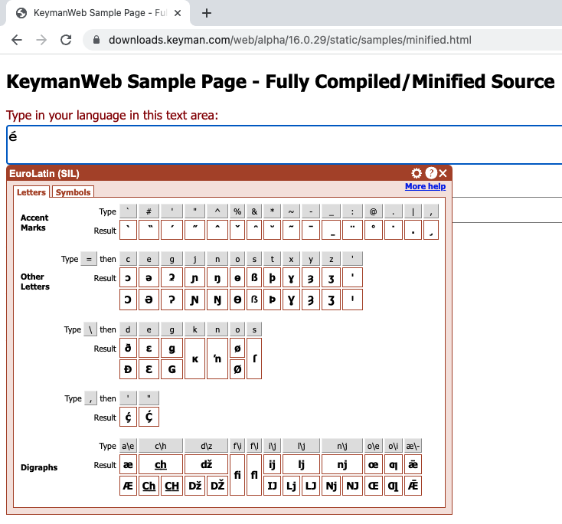Click the ŉ result box
The height and width of the screenshot is (524, 562).
[217, 359]
